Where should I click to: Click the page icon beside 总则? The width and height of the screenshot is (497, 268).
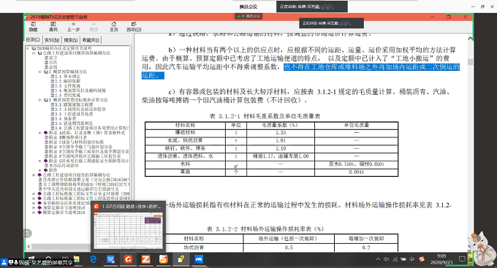click(46, 67)
